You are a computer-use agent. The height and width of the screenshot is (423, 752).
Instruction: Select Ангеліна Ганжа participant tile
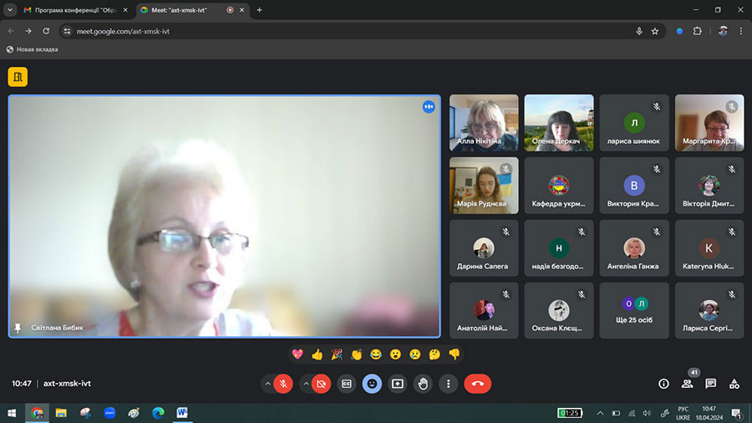(634, 248)
